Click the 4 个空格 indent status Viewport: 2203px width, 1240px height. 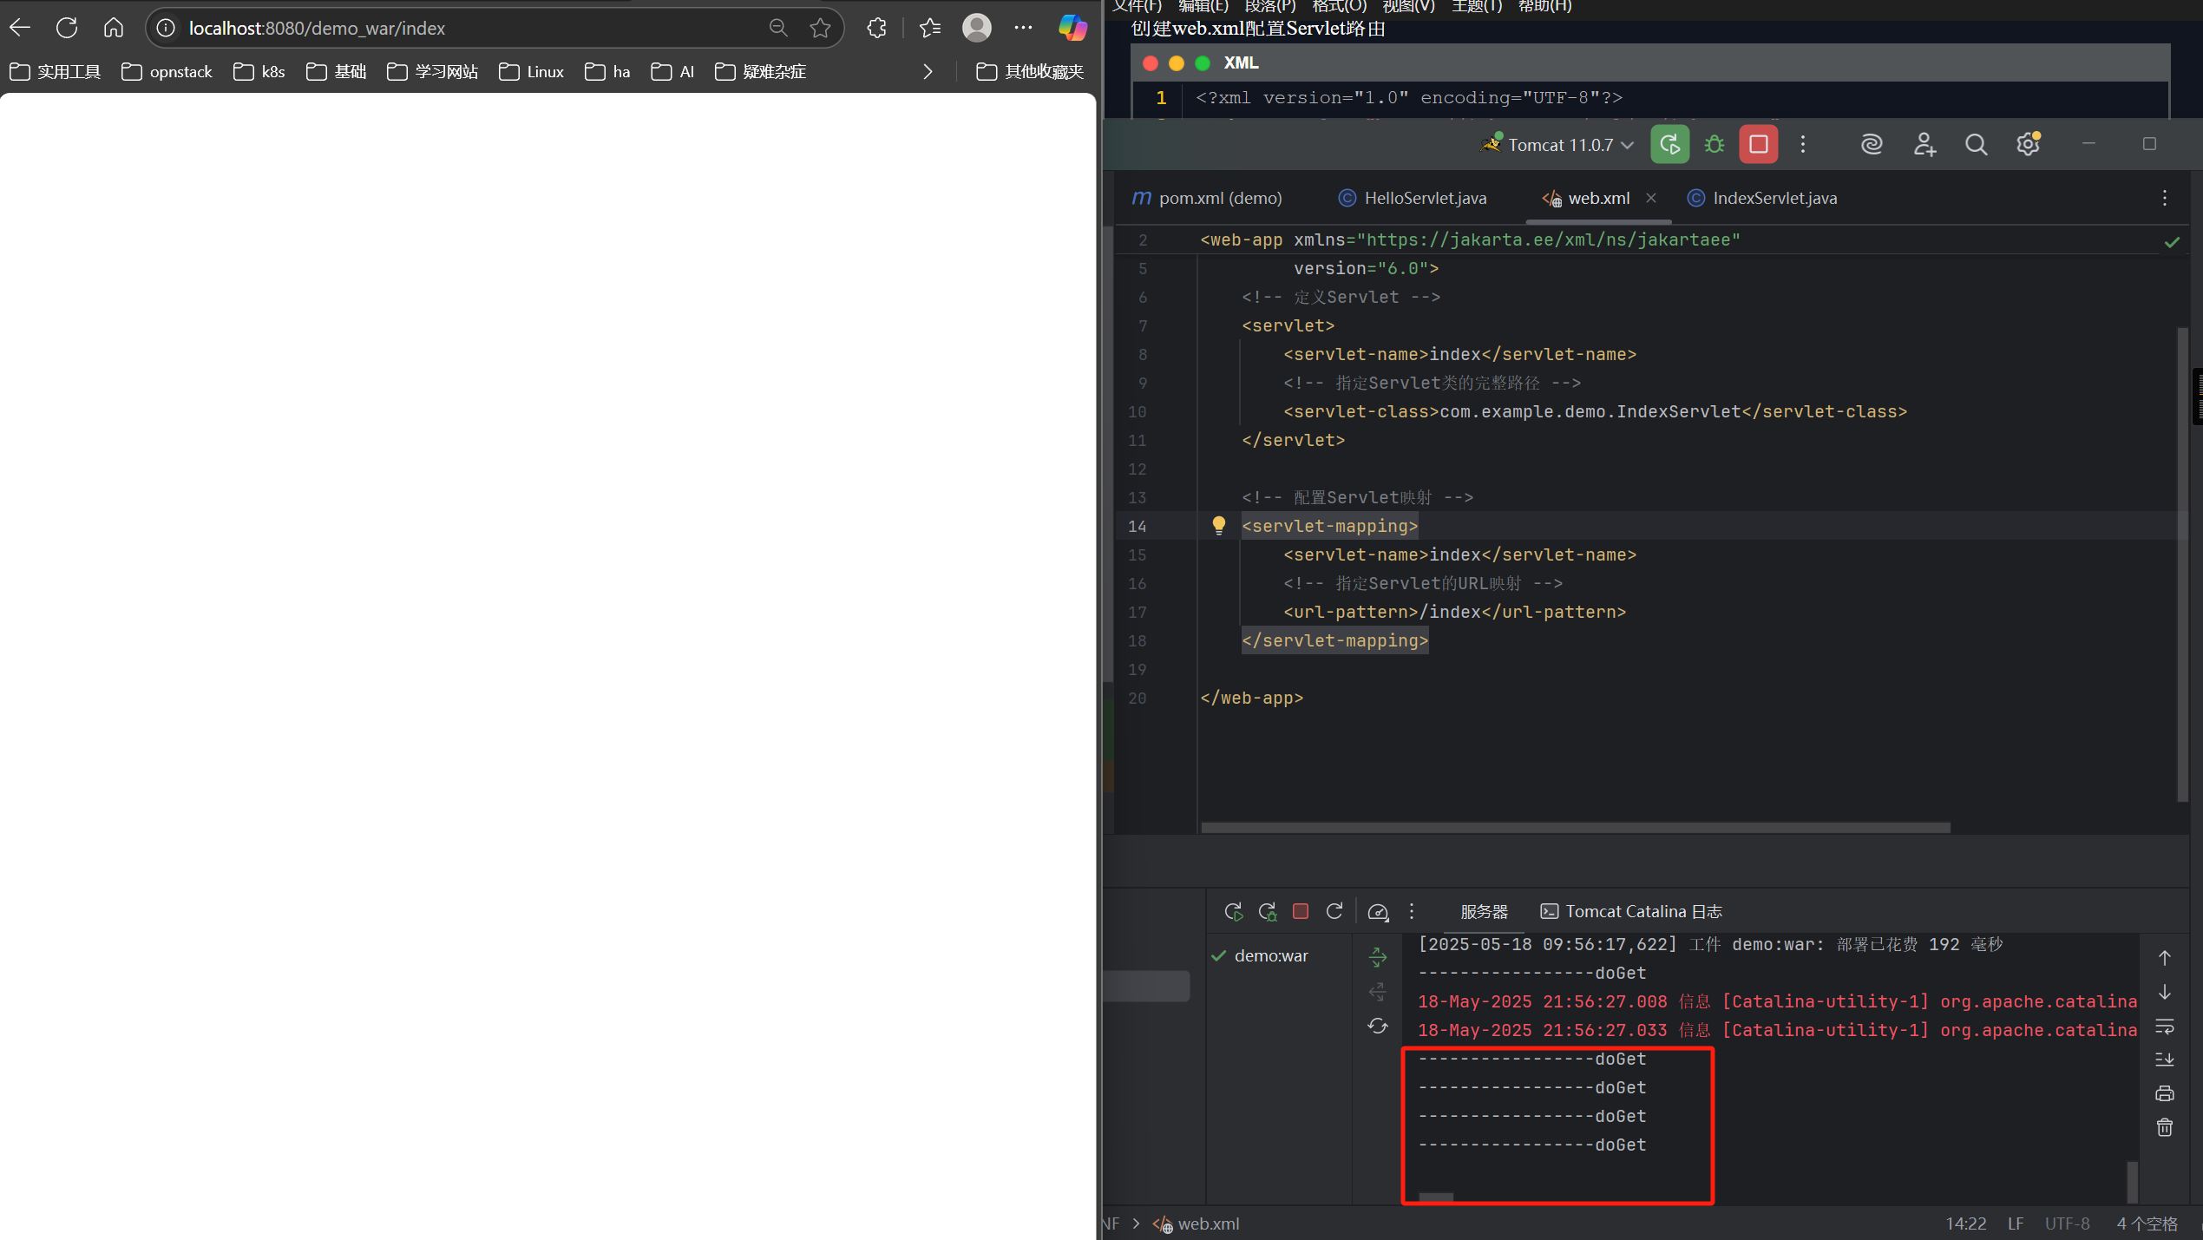point(2147,1224)
